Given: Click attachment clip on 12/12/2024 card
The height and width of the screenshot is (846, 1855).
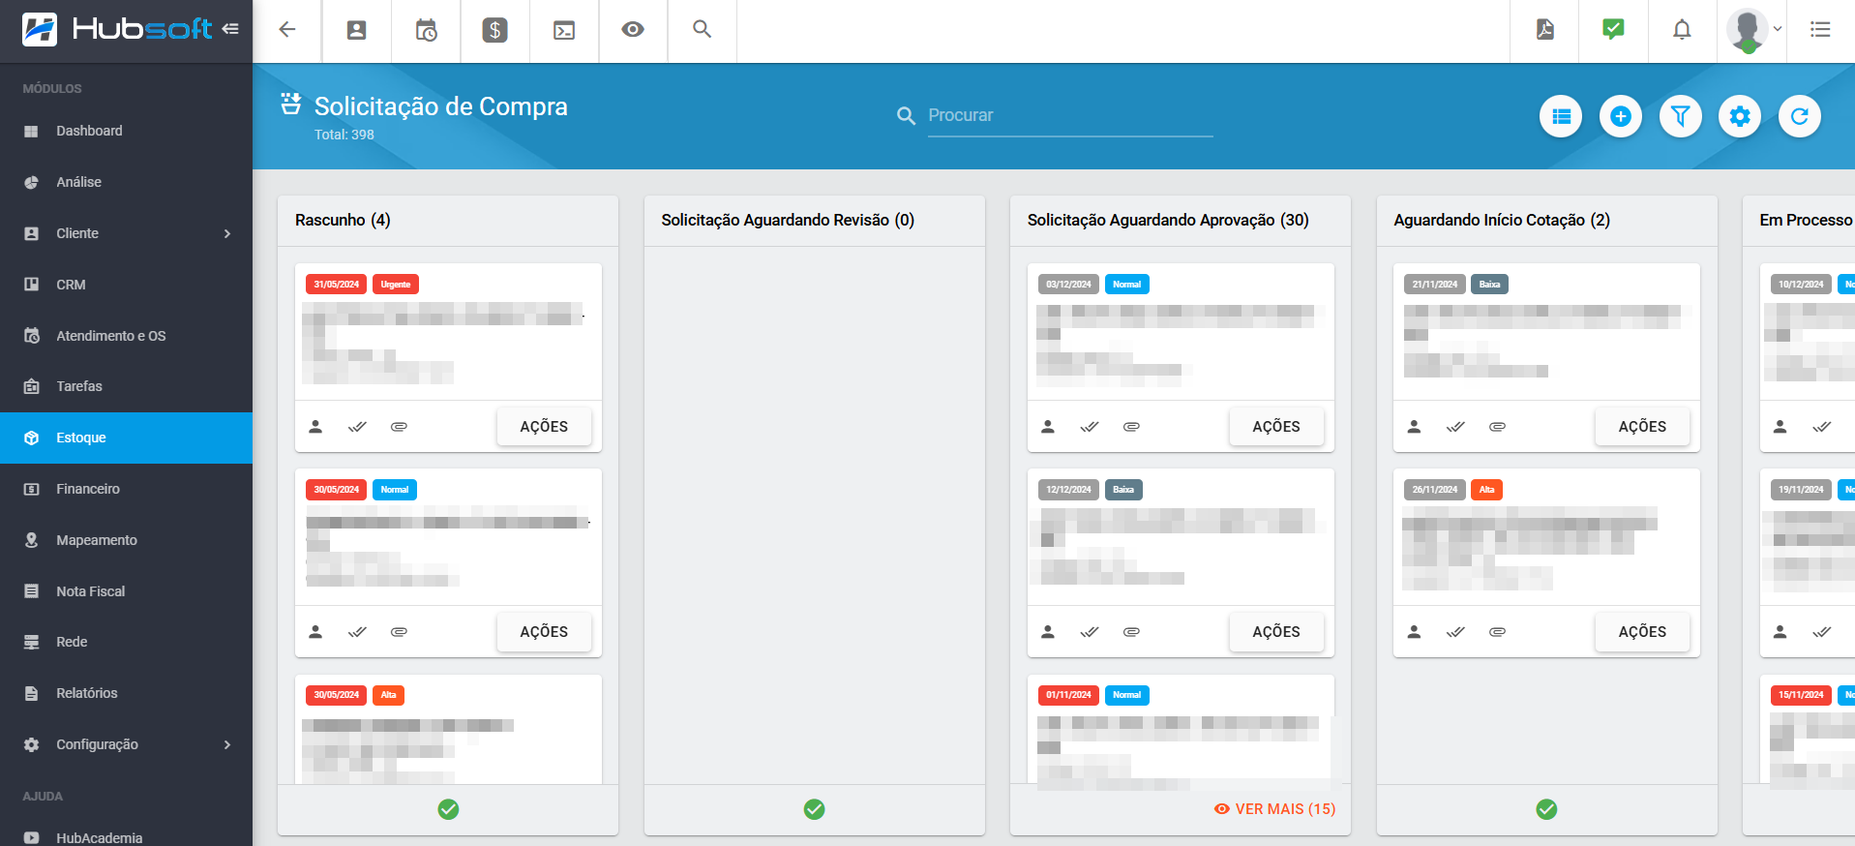Looking at the screenshot, I should (x=1131, y=632).
